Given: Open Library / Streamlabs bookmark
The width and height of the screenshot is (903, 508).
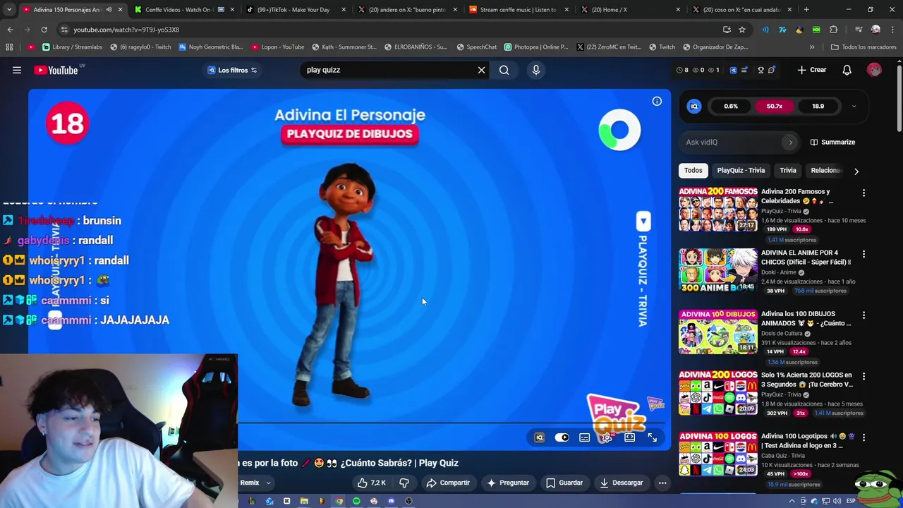Looking at the screenshot, I should click(x=73, y=47).
